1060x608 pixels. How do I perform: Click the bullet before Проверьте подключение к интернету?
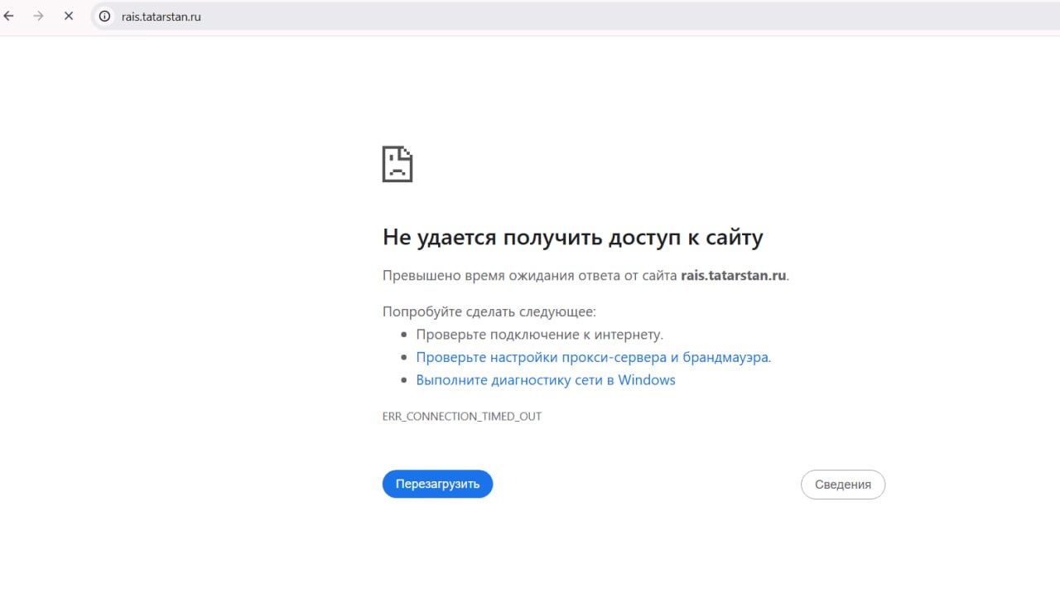(405, 335)
